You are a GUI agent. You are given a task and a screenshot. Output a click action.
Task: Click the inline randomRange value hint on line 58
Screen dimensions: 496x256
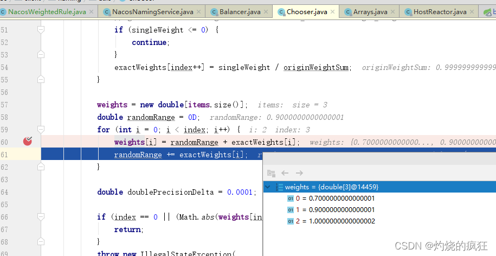pyautogui.click(x=276, y=117)
